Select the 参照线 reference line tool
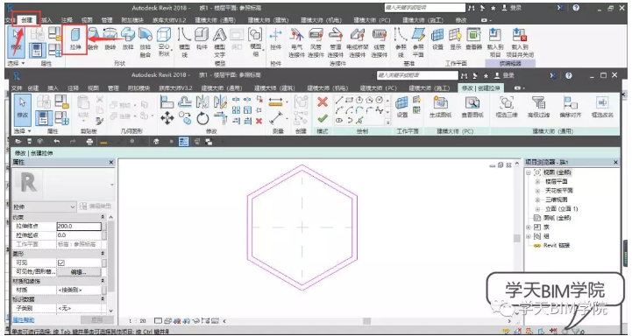Screen dimensions: 632x336 401,42
